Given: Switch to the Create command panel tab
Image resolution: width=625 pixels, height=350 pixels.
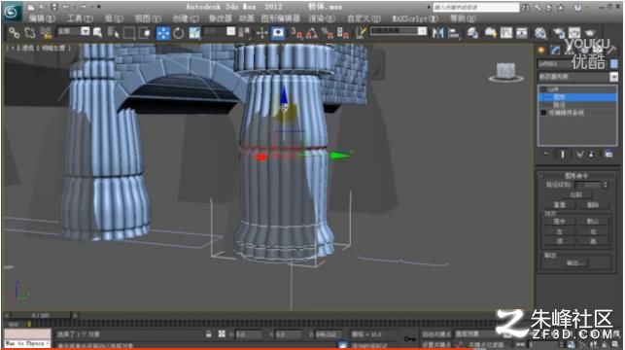Looking at the screenshot, I should coord(541,51).
